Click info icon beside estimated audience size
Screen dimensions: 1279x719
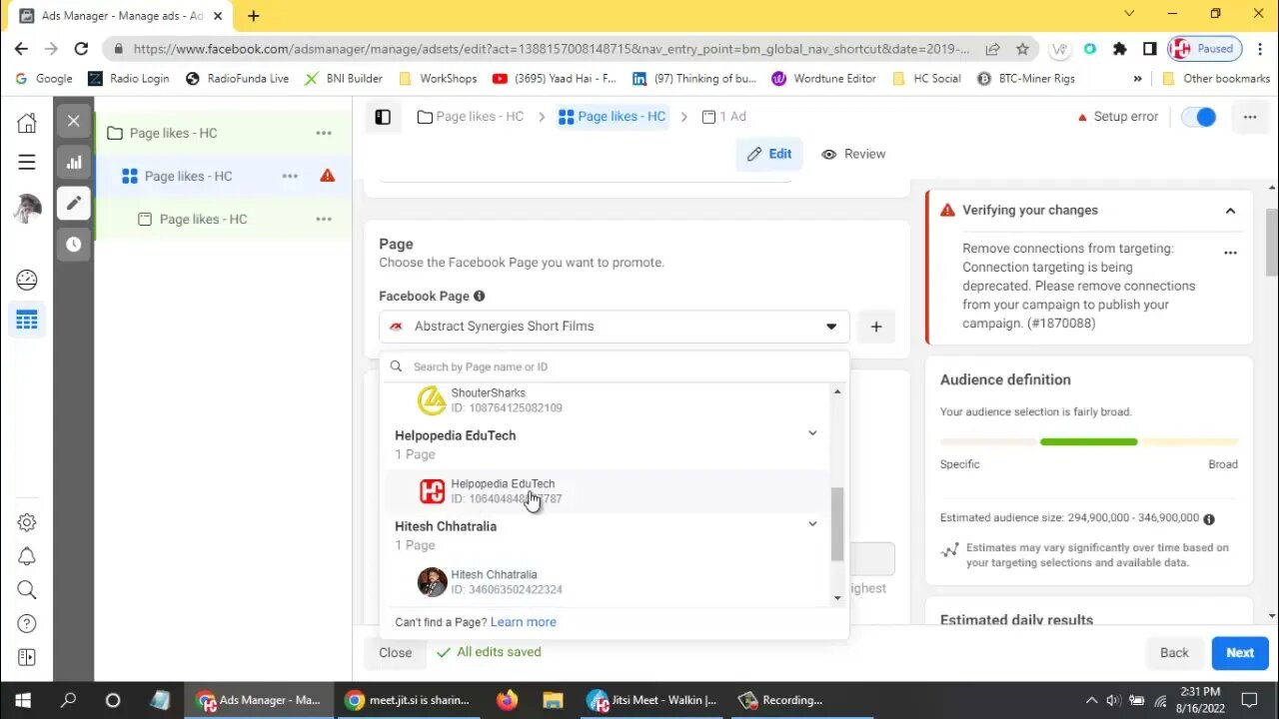(x=1209, y=519)
